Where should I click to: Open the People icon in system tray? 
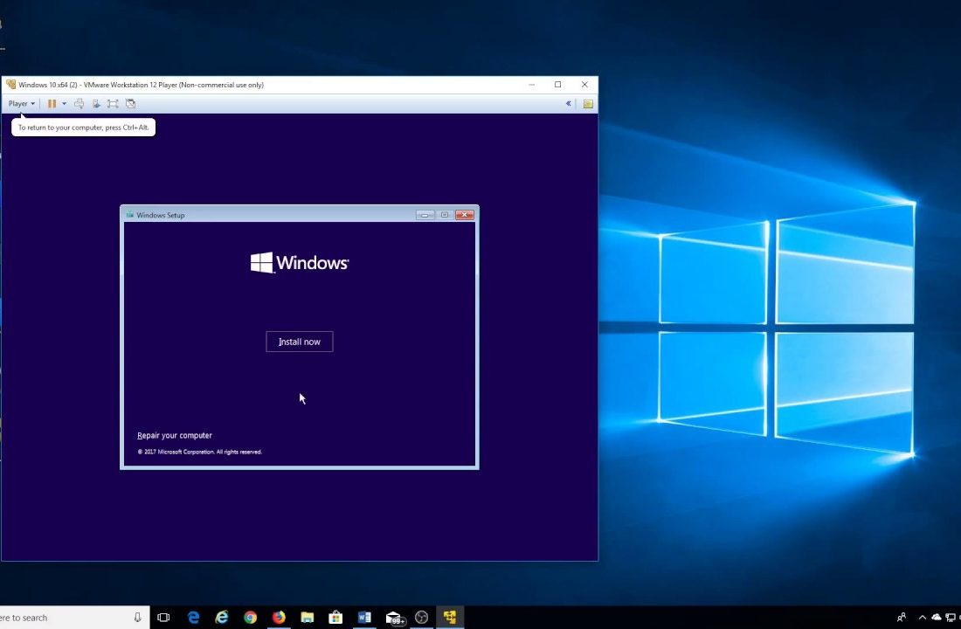click(x=902, y=618)
